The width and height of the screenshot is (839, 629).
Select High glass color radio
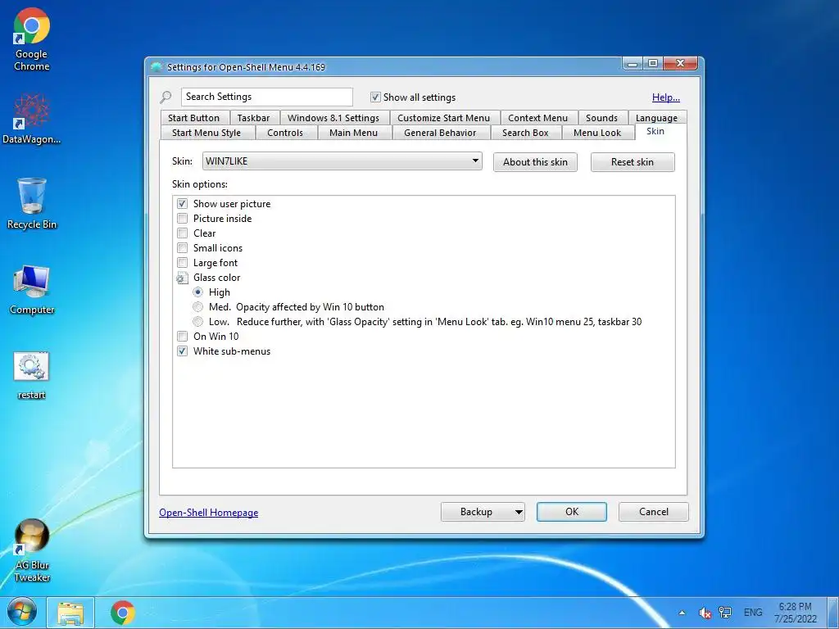coord(198,292)
